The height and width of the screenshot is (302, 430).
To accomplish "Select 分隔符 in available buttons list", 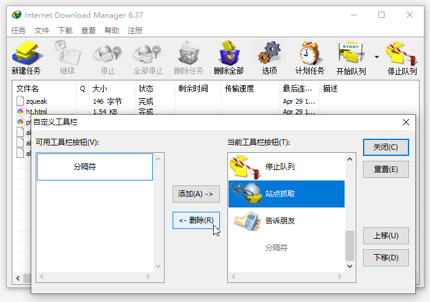I will point(95,167).
